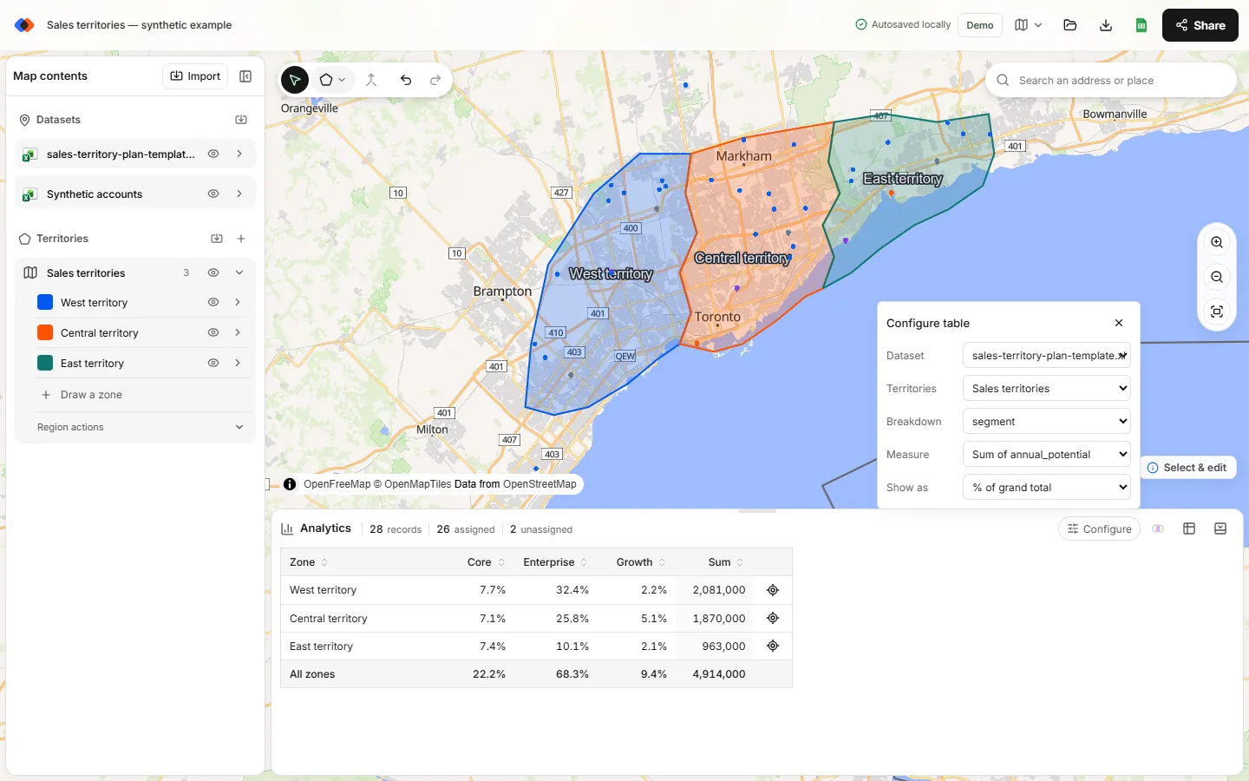Redo the last undone action
Viewport: 1249px width, 781px height.
(435, 80)
